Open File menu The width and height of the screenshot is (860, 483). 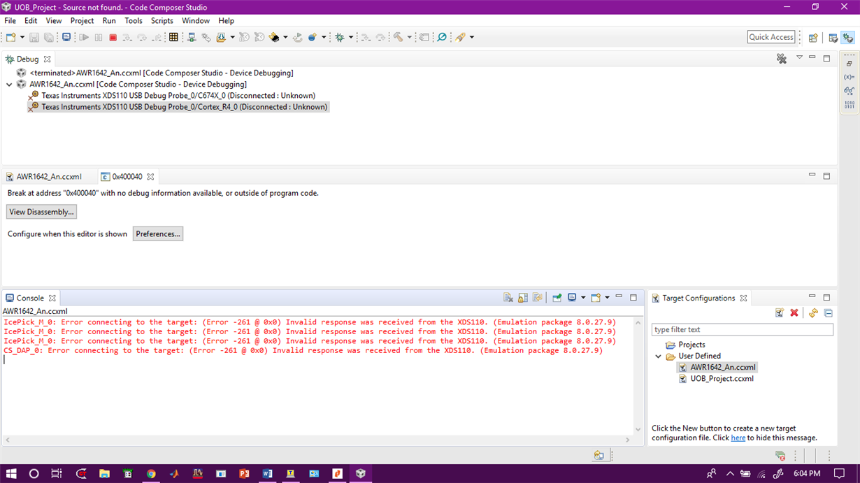(x=10, y=21)
